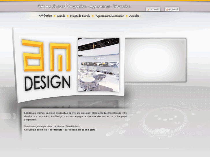210x157 pixels.
Task: Click yellow bullet between AM-Design and Stands
Action: pos(54,16)
